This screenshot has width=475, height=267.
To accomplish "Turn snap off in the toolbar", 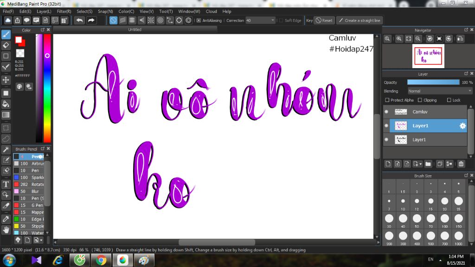I will 113,20.
